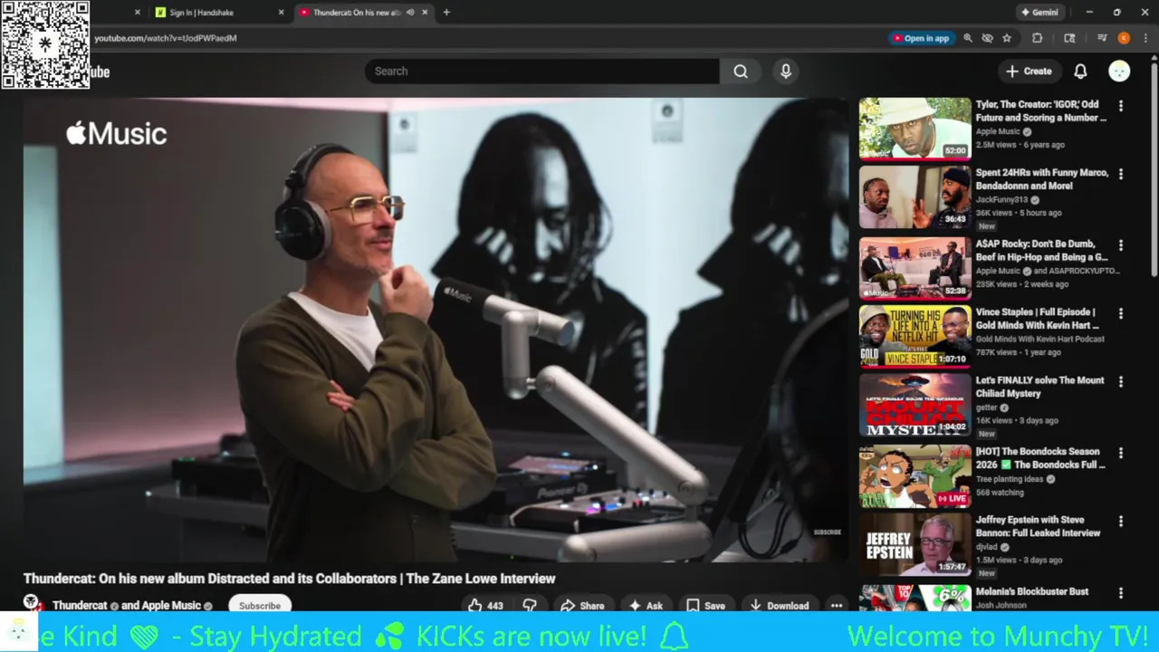Click the 'Gold Minds With Kevin Hart Podcast' channel
Viewport: 1159px width, 652px height.
click(x=1039, y=339)
